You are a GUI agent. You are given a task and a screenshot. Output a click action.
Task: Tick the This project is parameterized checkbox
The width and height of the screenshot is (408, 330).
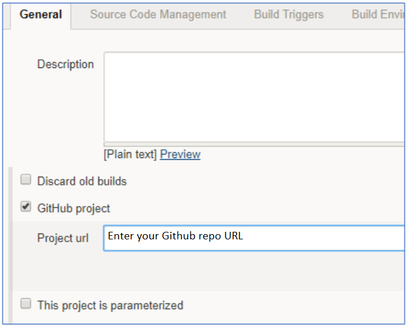tap(26, 303)
